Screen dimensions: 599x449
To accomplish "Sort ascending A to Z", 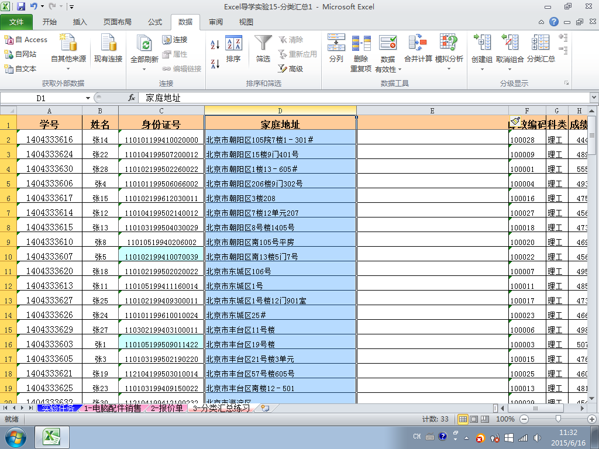I will pos(215,44).
